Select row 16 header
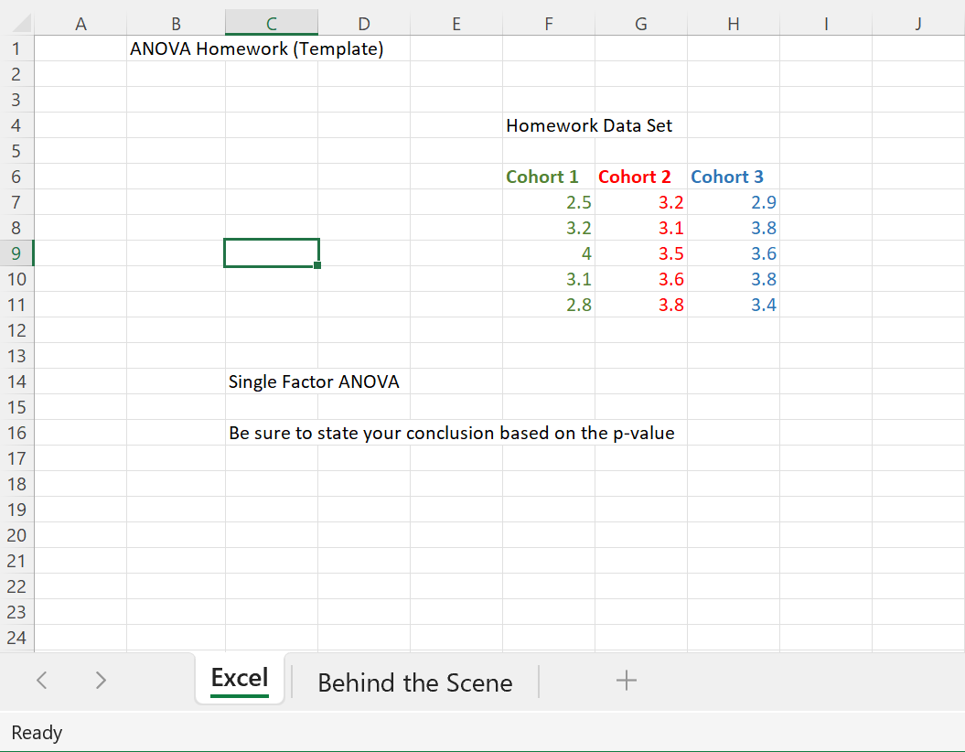The width and height of the screenshot is (965, 752). [x=16, y=433]
